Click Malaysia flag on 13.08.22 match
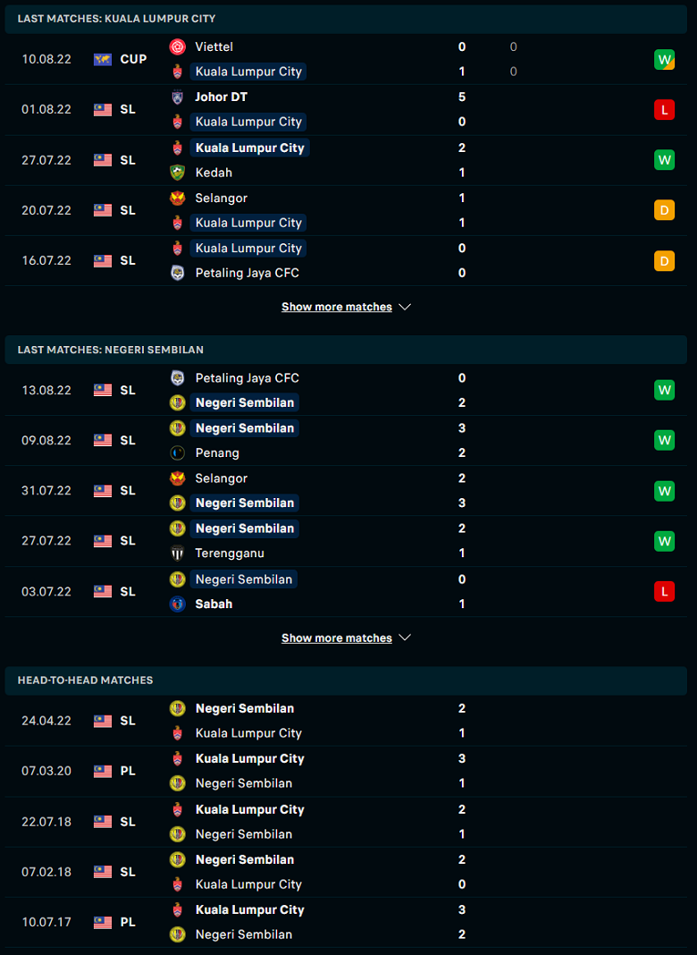 tap(103, 390)
